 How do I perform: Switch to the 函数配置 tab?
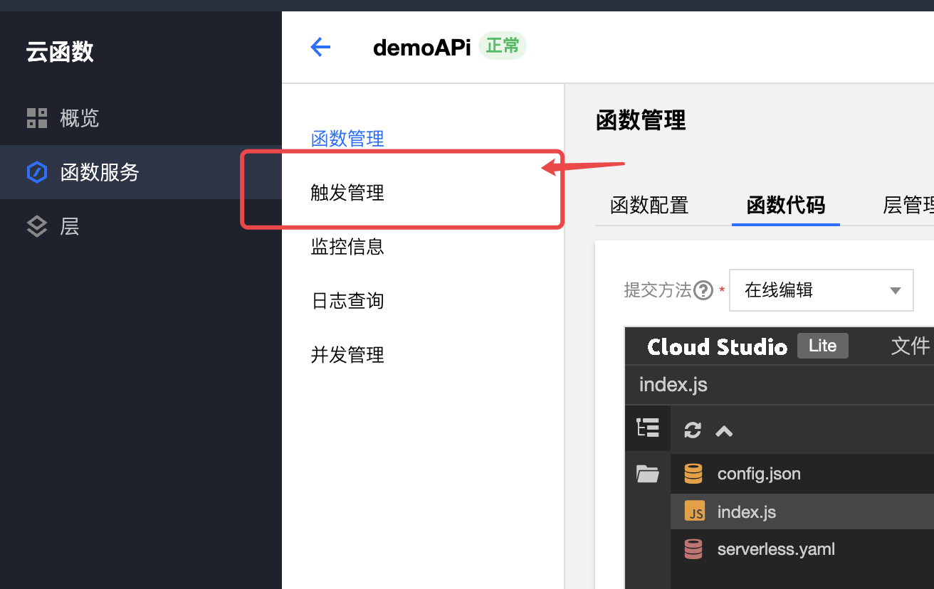pos(649,206)
